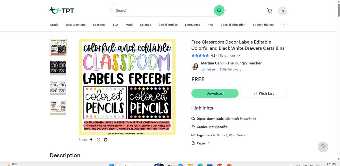Viewport: 340px width, 166px height.
Task: Click the Back to School tag
Action: [x=216, y=135]
